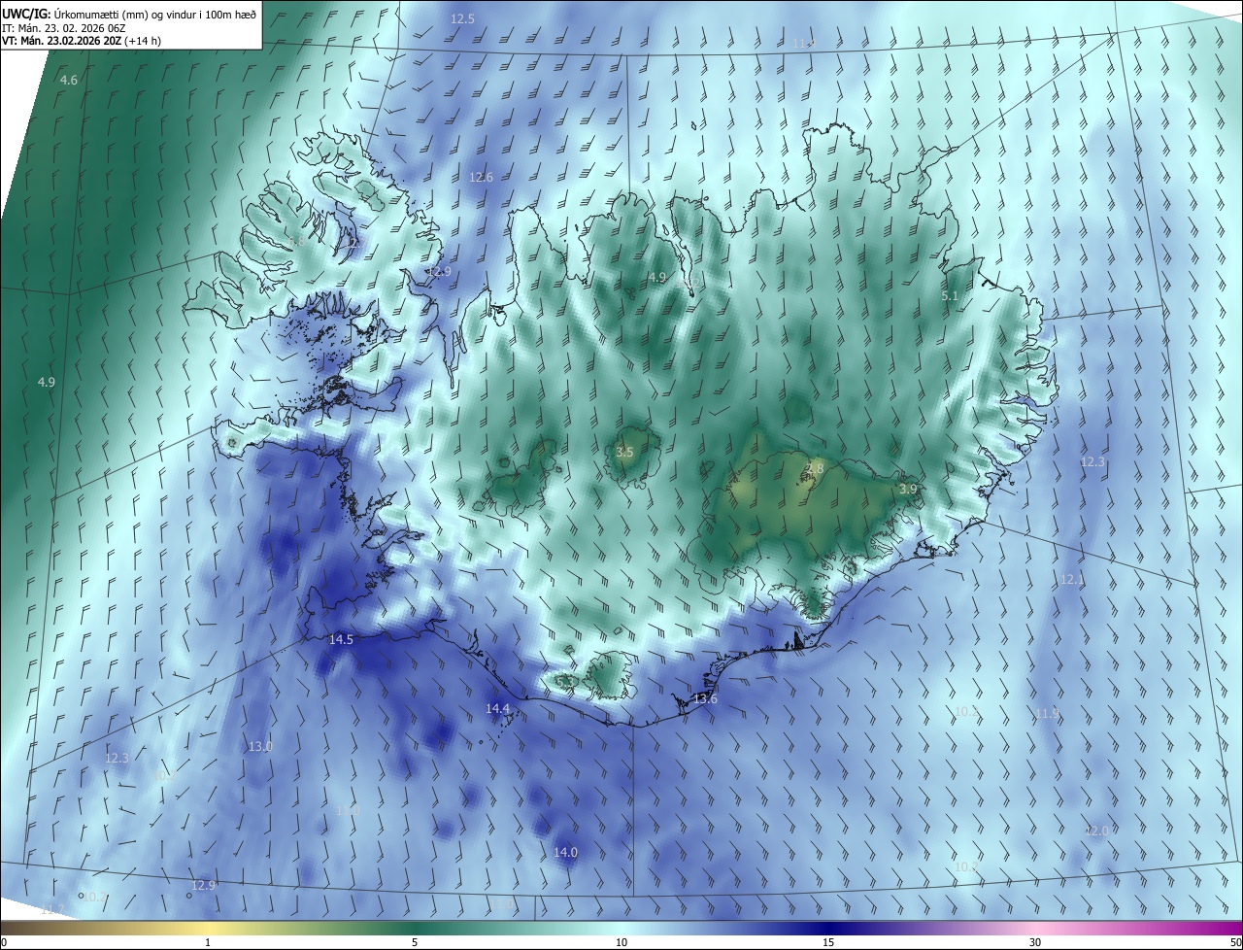Viewport: 1243px width, 950px height.
Task: Click the 11.9 value label in the southeast ocean
Action: point(1046,713)
